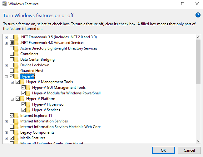Click the blue help question mark icon
This screenshot has width=203, height=157.
tap(198, 15)
